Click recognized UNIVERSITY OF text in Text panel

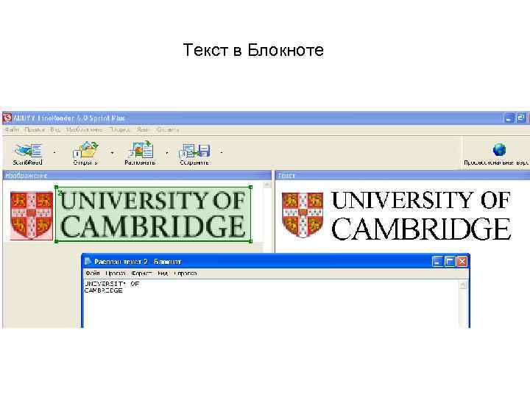coord(421,200)
